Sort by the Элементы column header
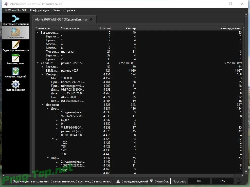The height and width of the screenshot is (187, 250). point(47,28)
